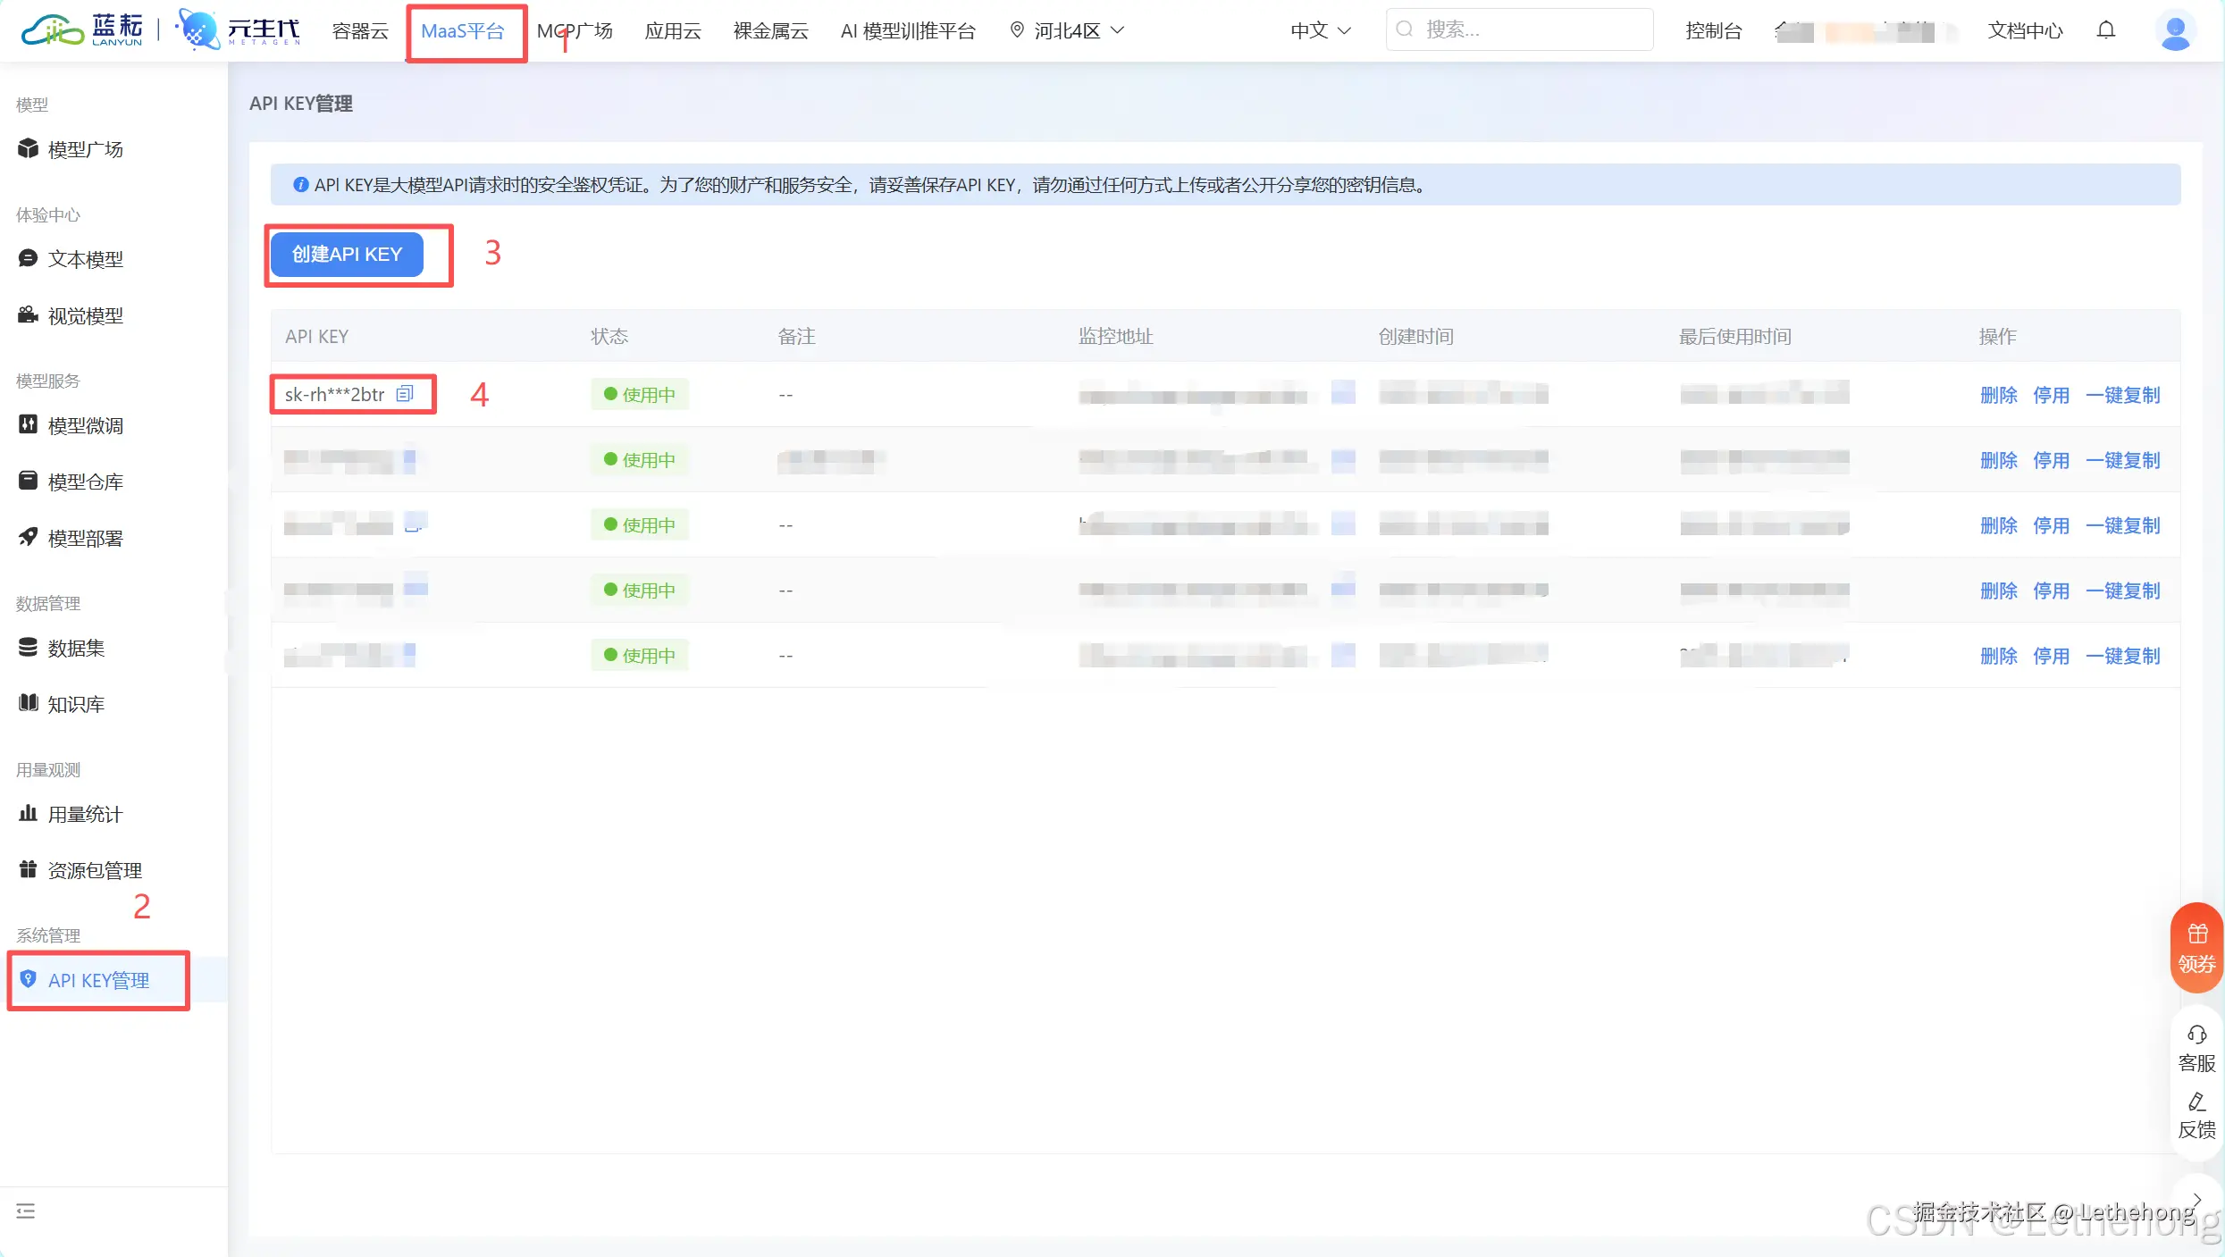Click the 蓝耘 Lanyun logo
Viewport: 2225px width, 1257px height.
click(82, 30)
